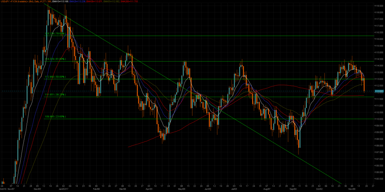
Task: Click the 110.000 price axis label
Action: click(379, 119)
